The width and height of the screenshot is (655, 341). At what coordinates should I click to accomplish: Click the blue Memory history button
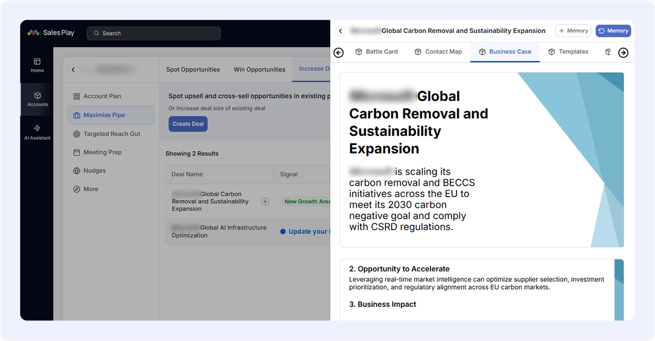point(613,31)
